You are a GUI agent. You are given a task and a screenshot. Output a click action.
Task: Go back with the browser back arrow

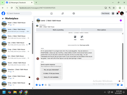[x=3, y=8]
